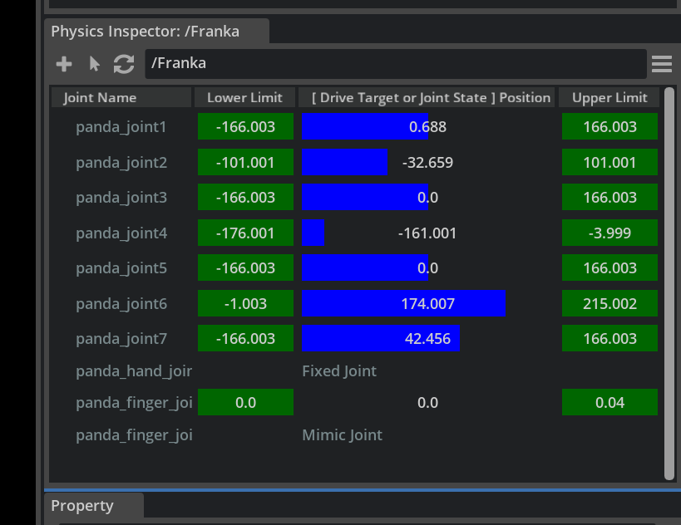The width and height of the screenshot is (681, 525).
Task: Click the /Franka path input field
Action: tap(396, 64)
